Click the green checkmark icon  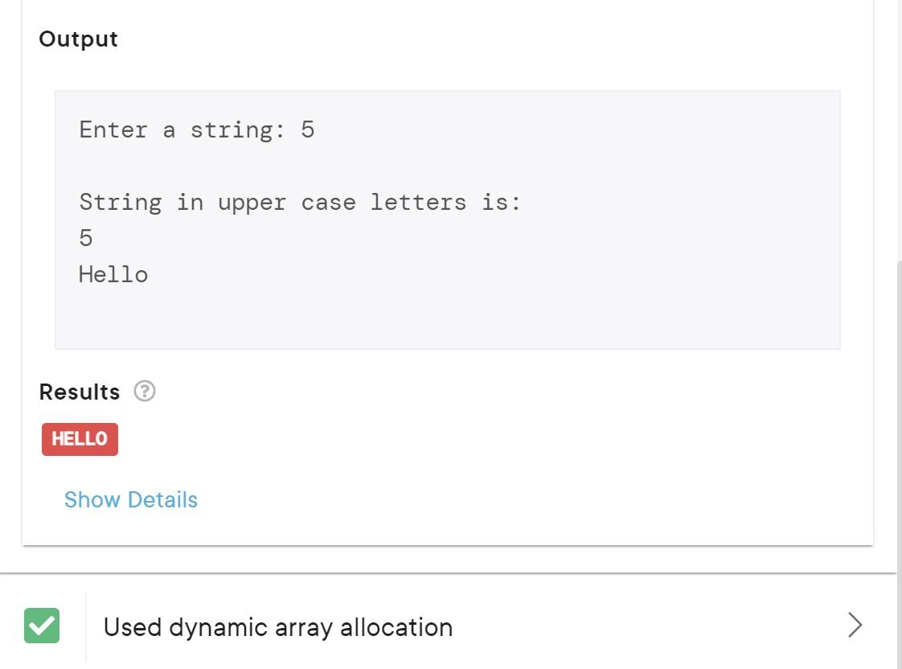tap(42, 626)
